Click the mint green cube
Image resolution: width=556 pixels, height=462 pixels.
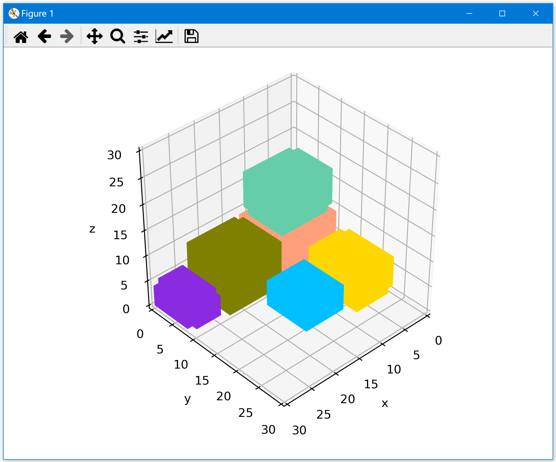click(x=288, y=191)
